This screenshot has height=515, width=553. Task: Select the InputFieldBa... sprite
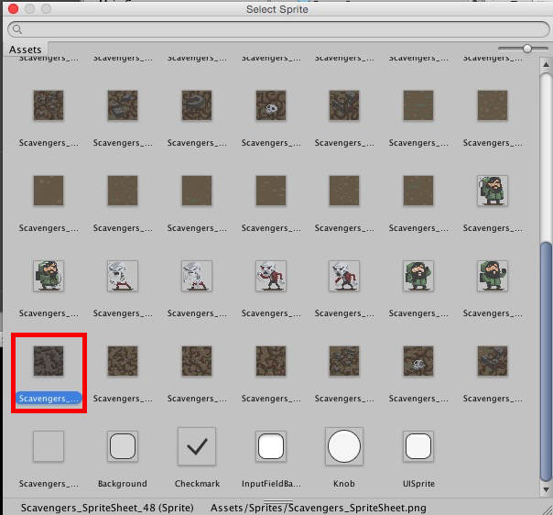click(271, 446)
